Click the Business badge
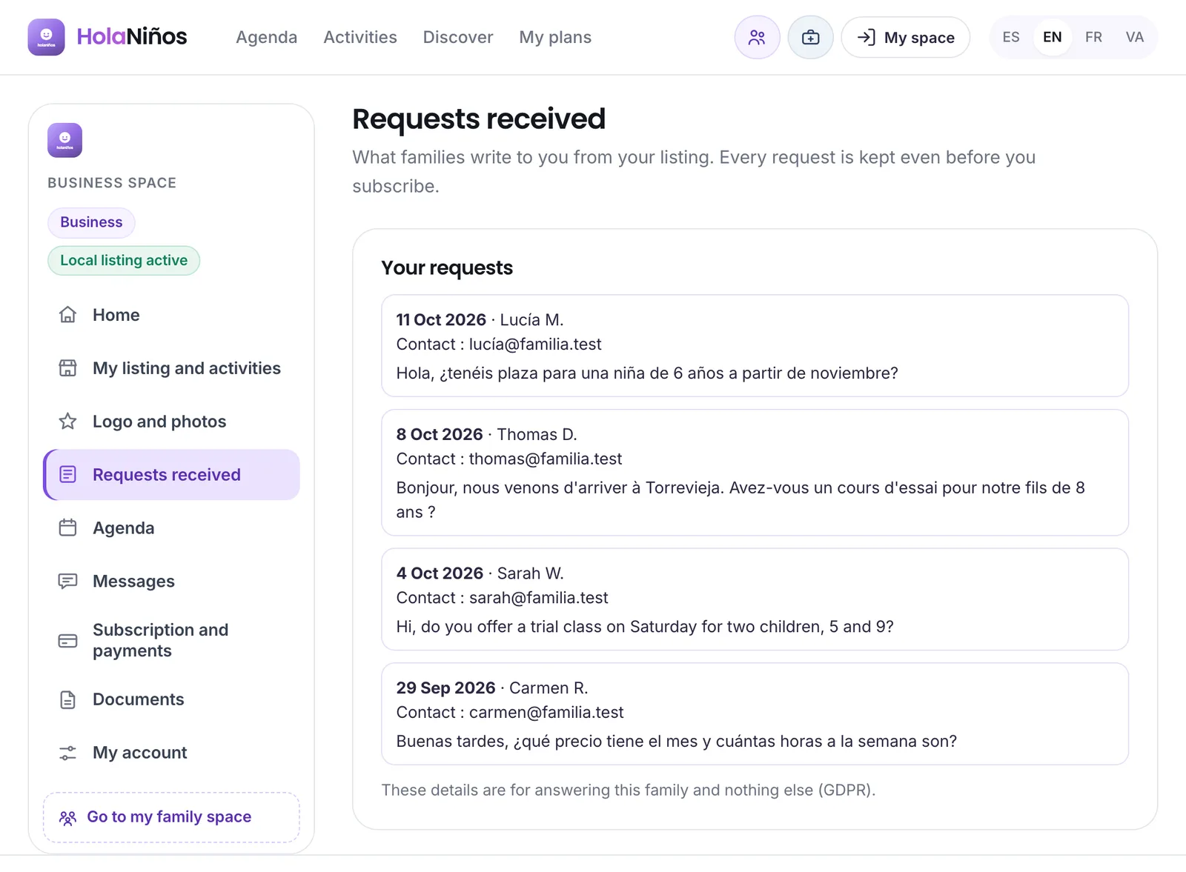The width and height of the screenshot is (1186, 872). tap(91, 222)
